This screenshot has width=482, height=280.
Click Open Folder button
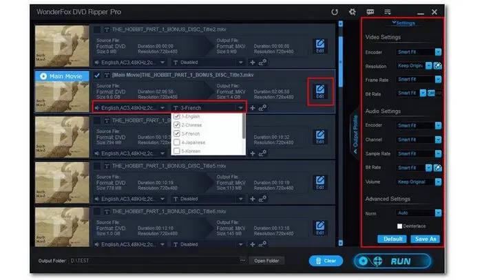[x=266, y=261]
